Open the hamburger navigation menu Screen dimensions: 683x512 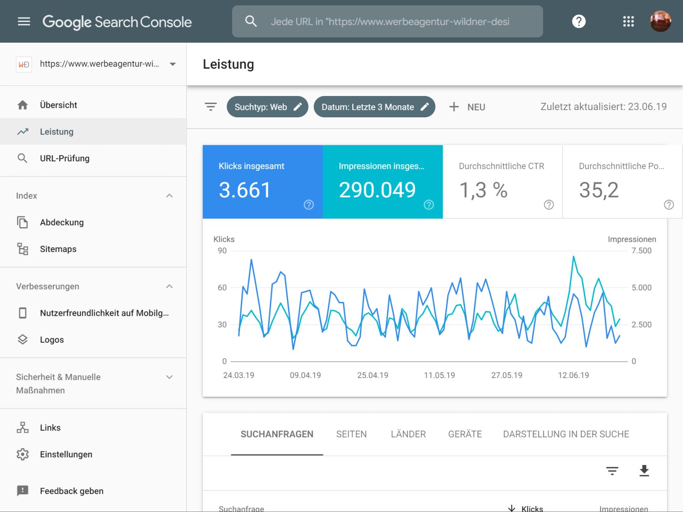click(24, 21)
